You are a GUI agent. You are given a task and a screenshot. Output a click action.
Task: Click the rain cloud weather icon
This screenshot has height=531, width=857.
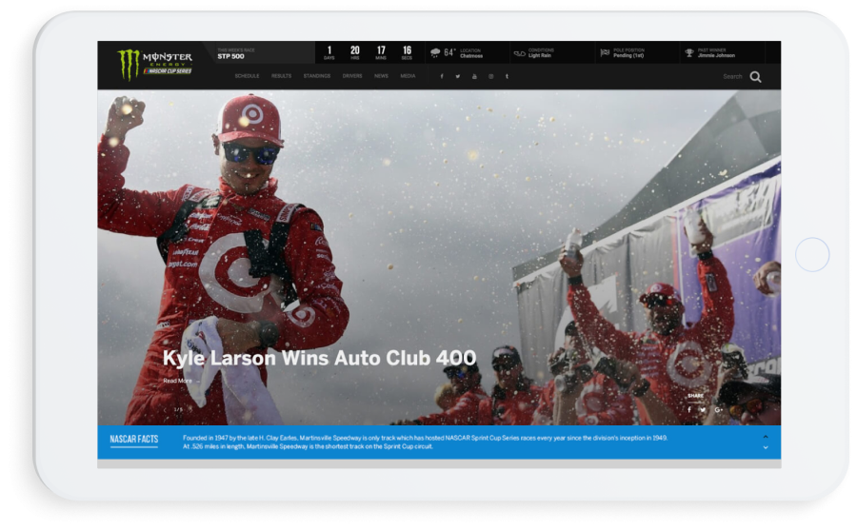pos(435,53)
